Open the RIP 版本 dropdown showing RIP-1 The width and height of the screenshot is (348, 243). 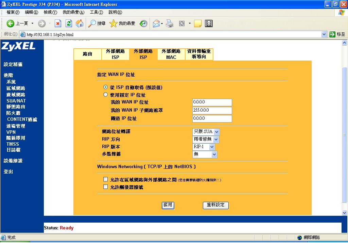(204, 147)
